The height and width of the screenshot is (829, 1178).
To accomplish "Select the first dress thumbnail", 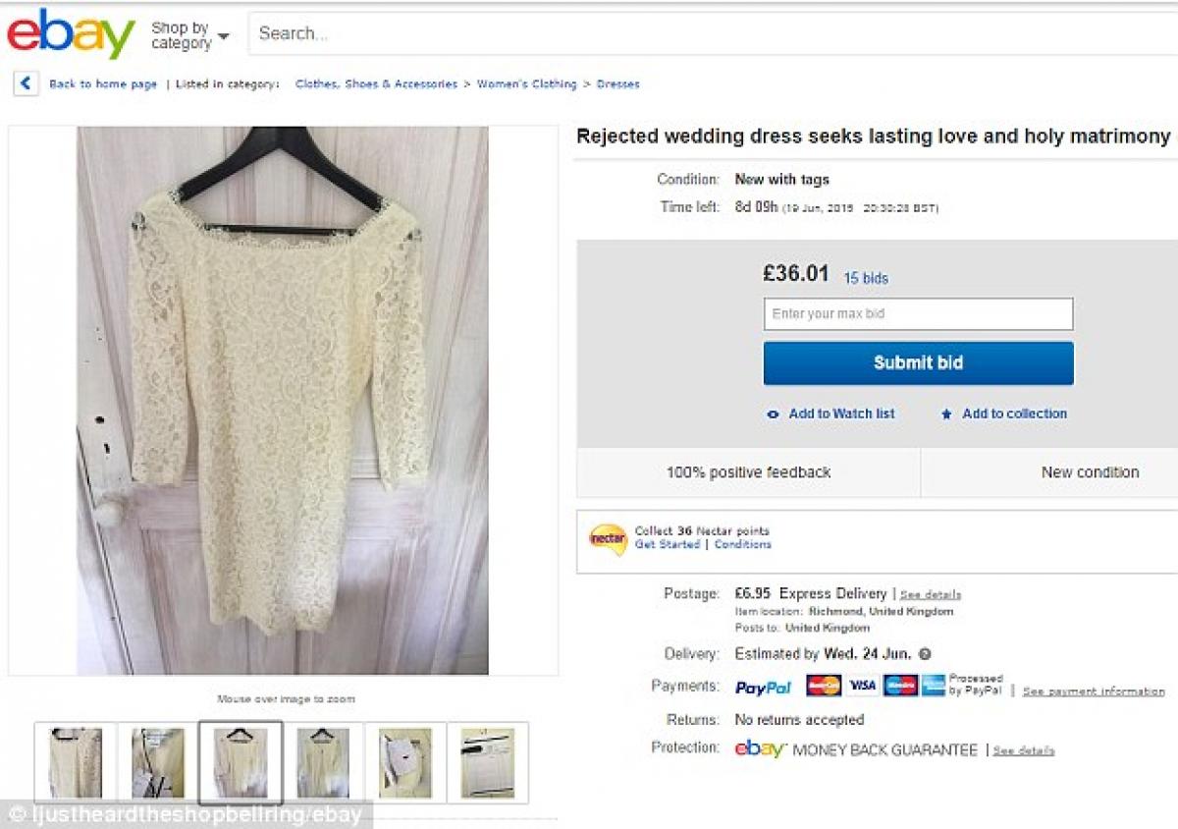I will click(x=76, y=762).
